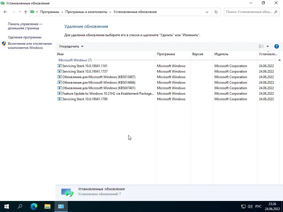Open the Программы и компоненты breadcrumb
This screenshot has height=212, width=283.
[x=86, y=12]
